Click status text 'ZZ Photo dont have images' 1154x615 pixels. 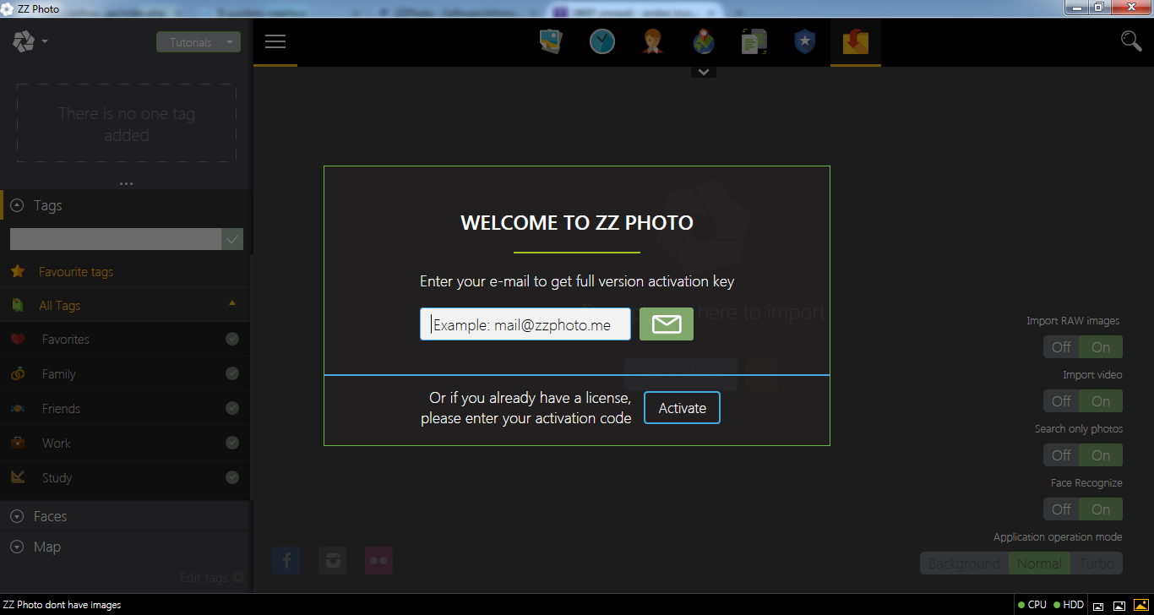(x=63, y=605)
